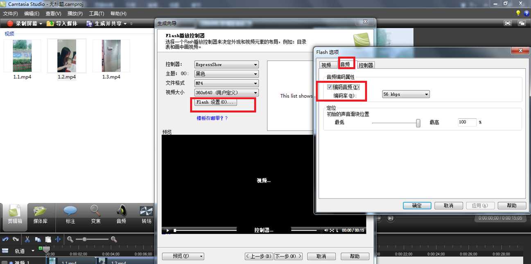Select the 变焦 (Zoom) magnifier icon
This screenshot has width=531, height=264.
point(96,211)
